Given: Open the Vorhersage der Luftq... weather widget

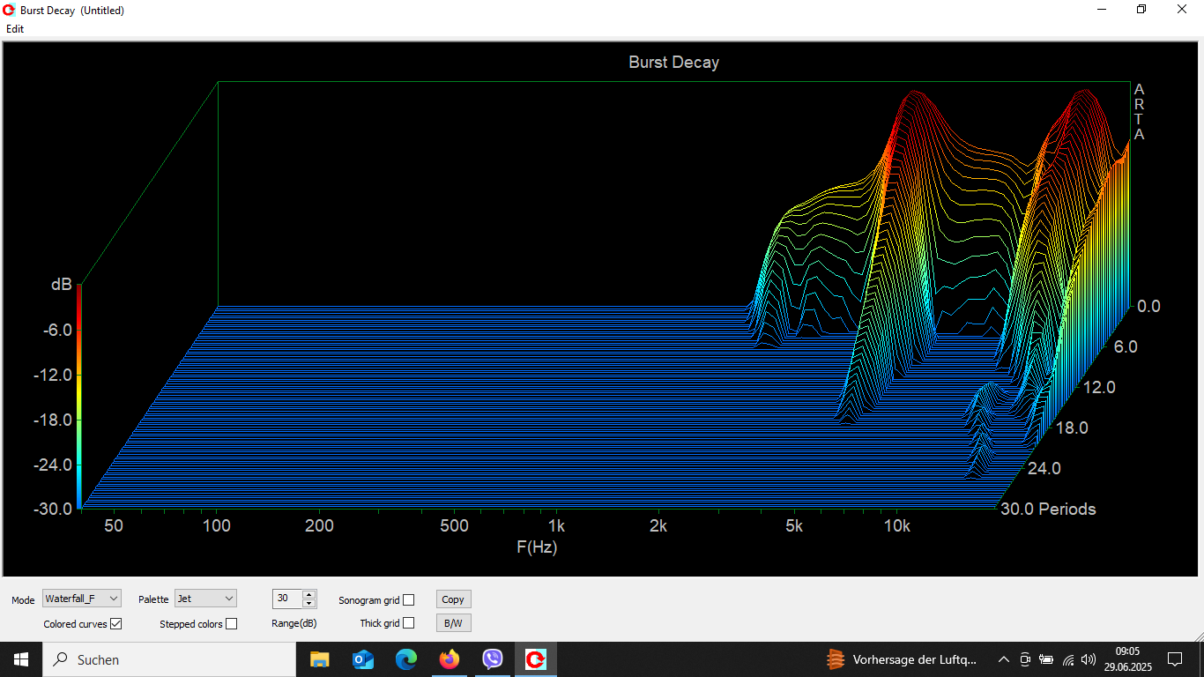Looking at the screenshot, I should pos(901,659).
